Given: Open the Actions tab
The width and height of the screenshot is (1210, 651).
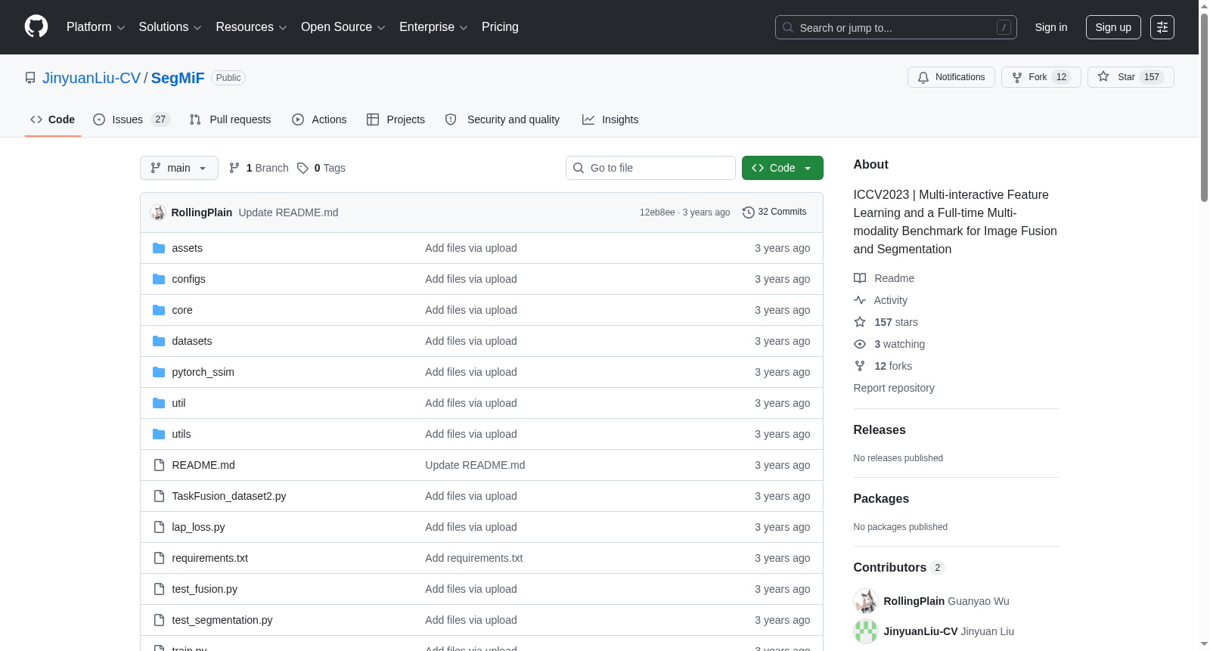Looking at the screenshot, I should [319, 119].
